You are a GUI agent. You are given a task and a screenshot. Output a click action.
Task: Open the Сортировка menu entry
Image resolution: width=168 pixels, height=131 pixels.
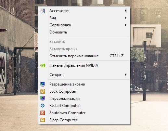84,25
